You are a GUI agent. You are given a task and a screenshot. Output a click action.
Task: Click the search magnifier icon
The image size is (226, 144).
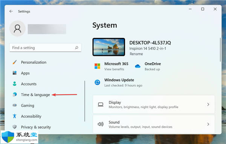[76, 48]
